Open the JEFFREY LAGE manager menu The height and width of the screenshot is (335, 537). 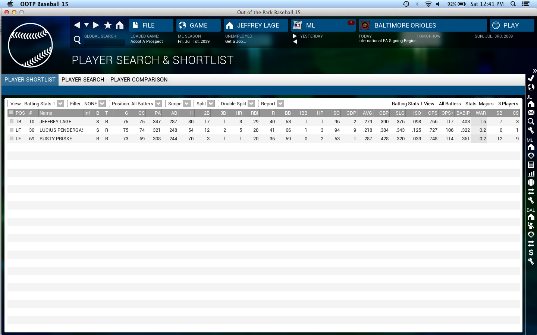tap(256, 25)
